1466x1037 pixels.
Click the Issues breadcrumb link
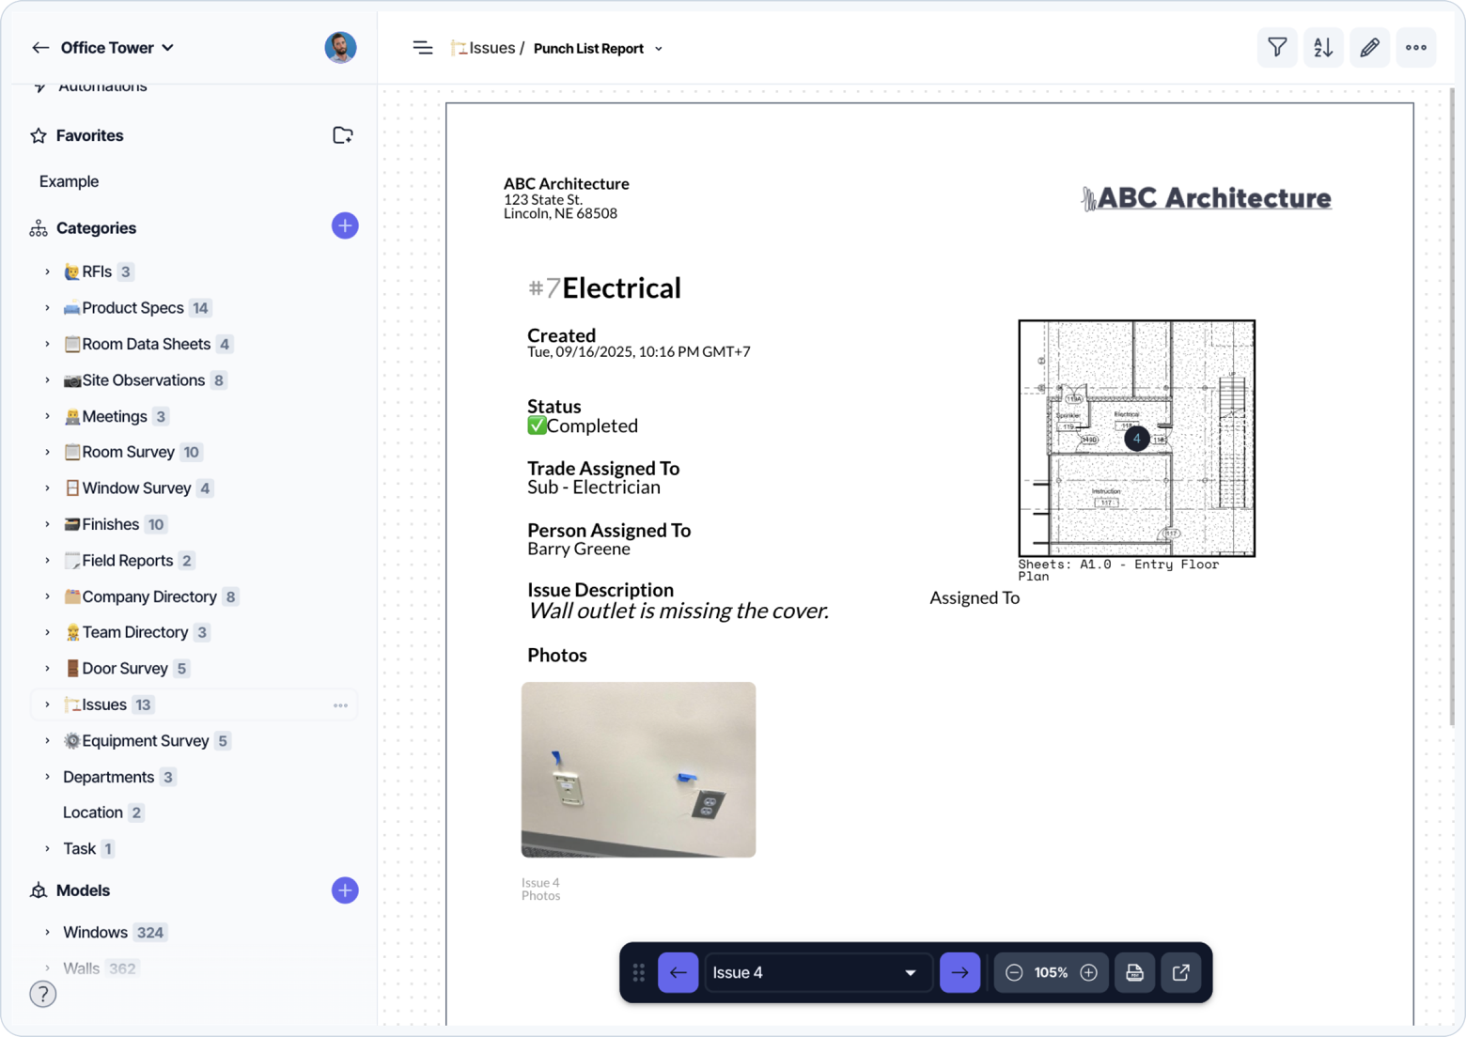coord(484,48)
